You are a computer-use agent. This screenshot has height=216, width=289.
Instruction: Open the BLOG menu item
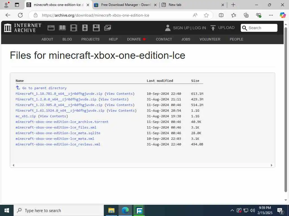[x=67, y=39]
